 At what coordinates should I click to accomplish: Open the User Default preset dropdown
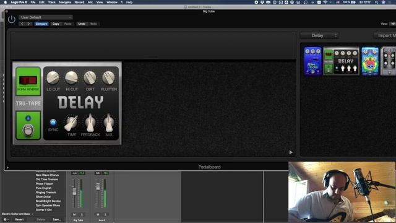pyautogui.click(x=45, y=17)
